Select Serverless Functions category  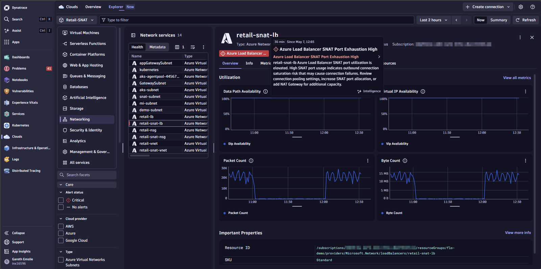(x=87, y=44)
